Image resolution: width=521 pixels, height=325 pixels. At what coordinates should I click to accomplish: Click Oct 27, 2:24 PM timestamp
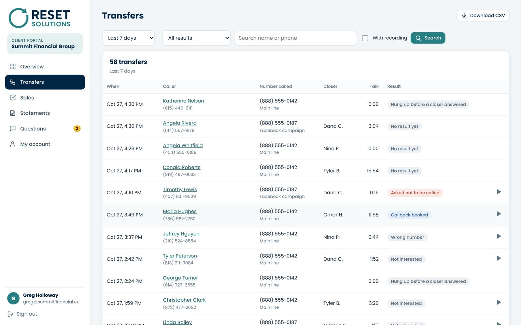coord(124,281)
